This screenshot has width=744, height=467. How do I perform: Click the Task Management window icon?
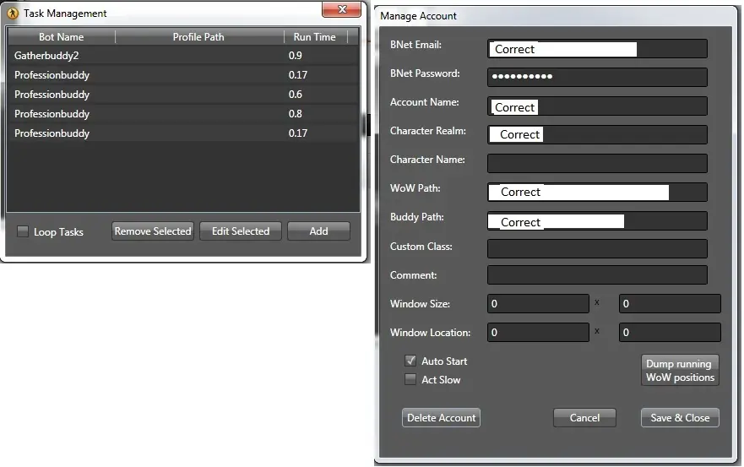coord(12,14)
